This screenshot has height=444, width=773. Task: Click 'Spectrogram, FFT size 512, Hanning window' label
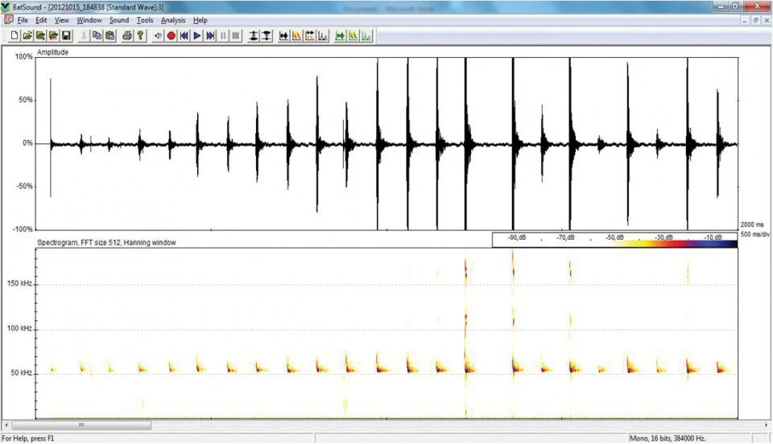106,243
